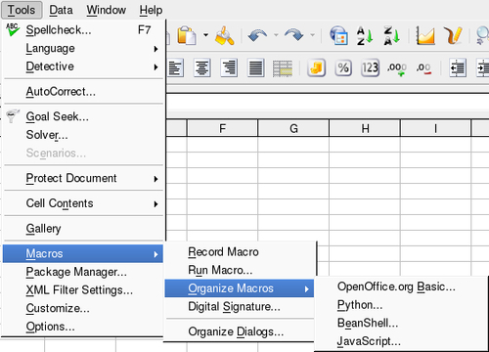Click the Undo arrow icon
This screenshot has height=352, width=489.
click(x=257, y=35)
